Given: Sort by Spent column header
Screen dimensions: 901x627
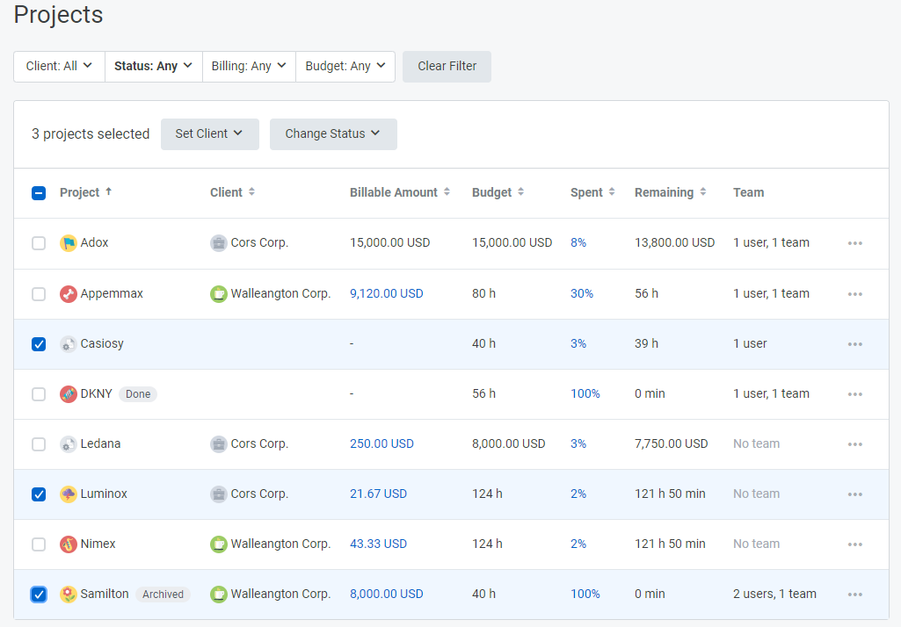Looking at the screenshot, I should [592, 192].
